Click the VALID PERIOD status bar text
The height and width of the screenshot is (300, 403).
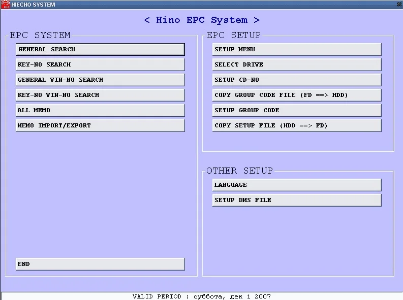(201, 296)
